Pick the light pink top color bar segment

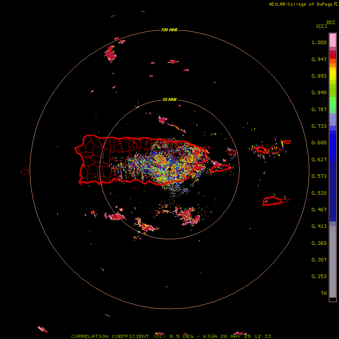click(x=333, y=40)
